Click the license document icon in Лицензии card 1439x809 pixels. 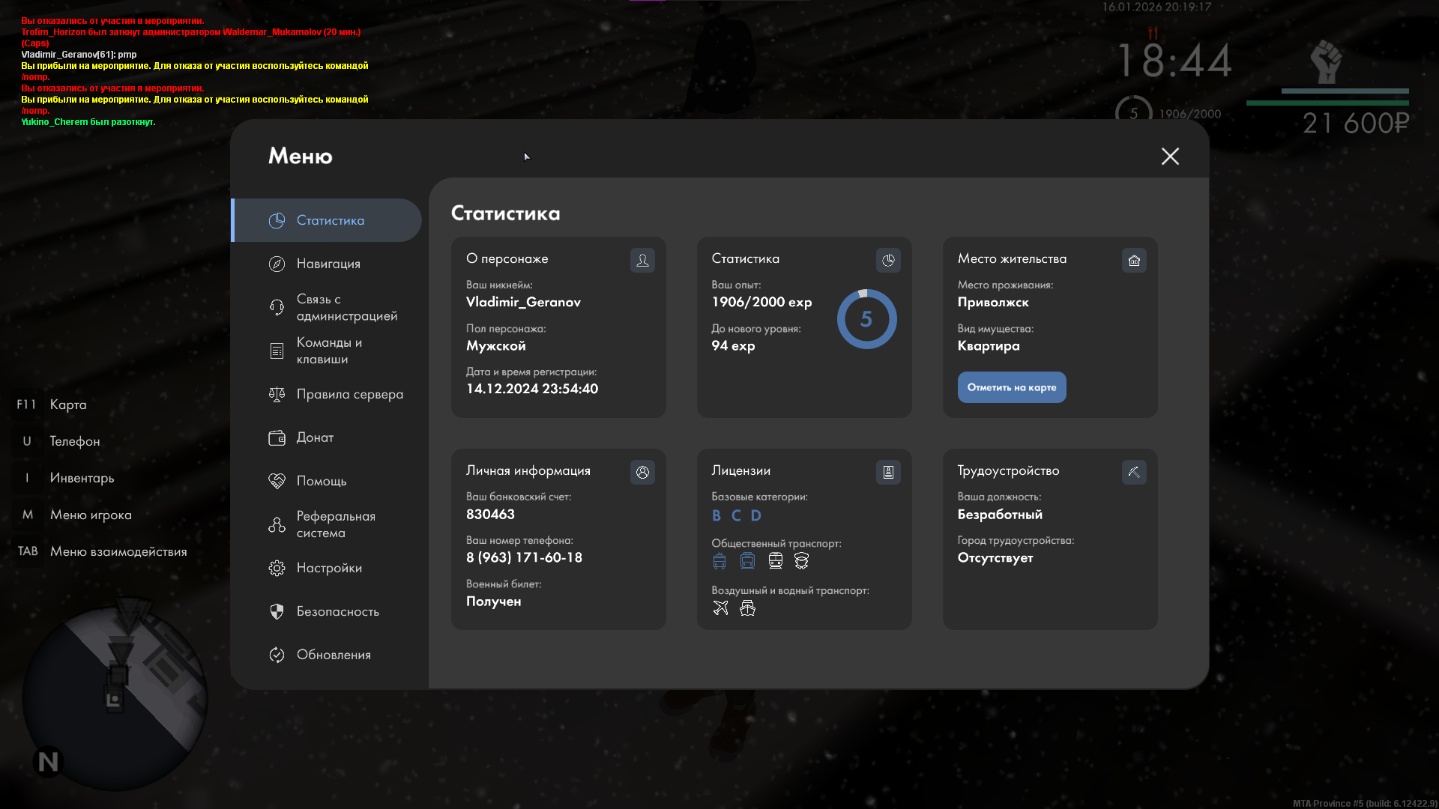(x=888, y=472)
